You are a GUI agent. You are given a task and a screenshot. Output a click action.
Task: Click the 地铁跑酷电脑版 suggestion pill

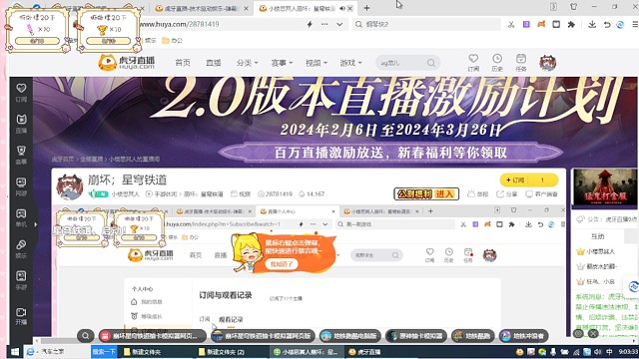click(x=350, y=336)
